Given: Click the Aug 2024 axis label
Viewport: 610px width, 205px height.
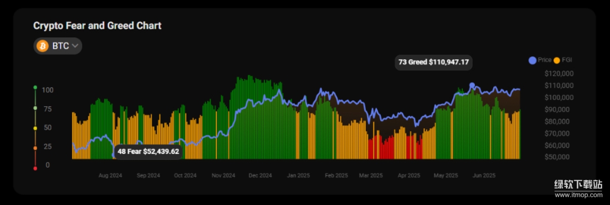Looking at the screenshot, I should click(x=110, y=175).
